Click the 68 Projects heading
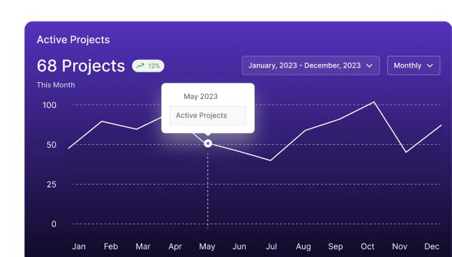This screenshot has height=257, width=452. [81, 66]
